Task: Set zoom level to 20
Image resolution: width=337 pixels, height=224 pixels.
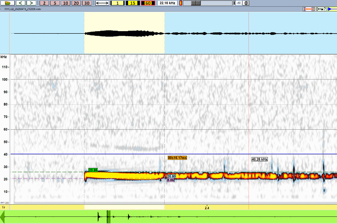Action: 76,3
